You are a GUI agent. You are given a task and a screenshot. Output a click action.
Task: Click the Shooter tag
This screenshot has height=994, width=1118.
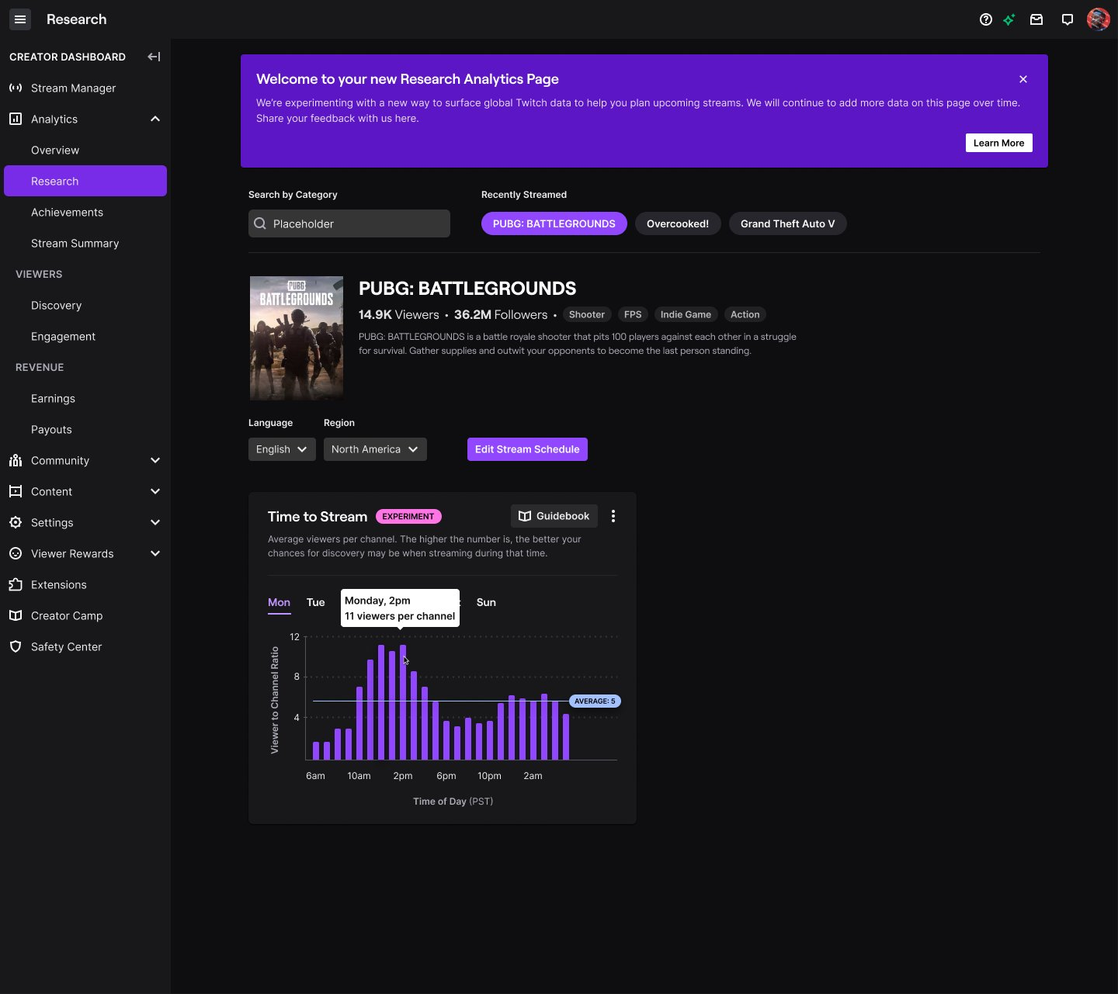click(587, 314)
